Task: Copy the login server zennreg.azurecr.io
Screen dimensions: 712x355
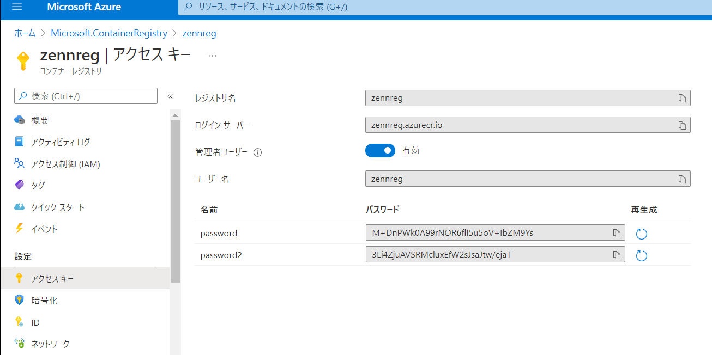Action: click(x=682, y=125)
